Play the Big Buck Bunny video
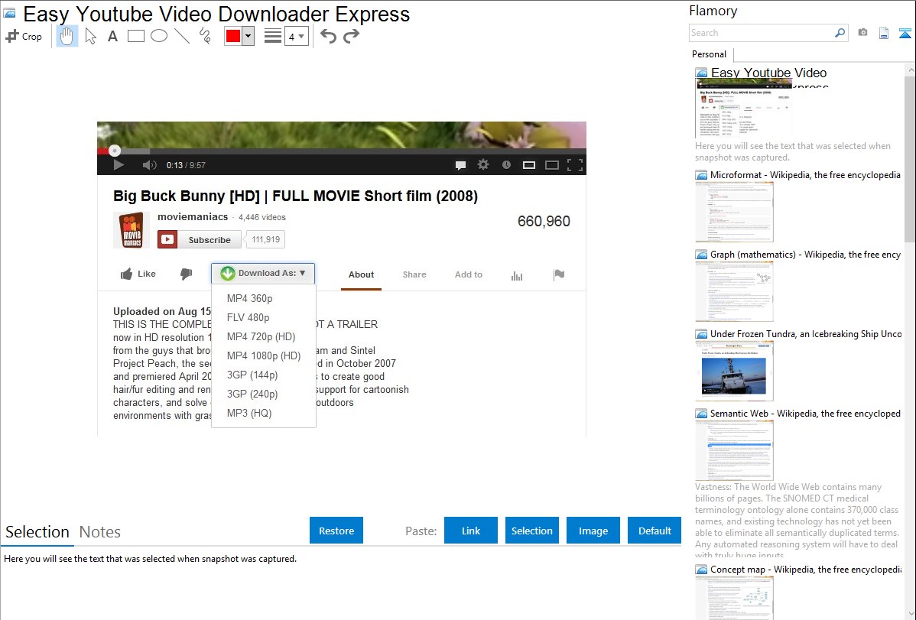Screen dimensions: 916x620 click(x=119, y=165)
